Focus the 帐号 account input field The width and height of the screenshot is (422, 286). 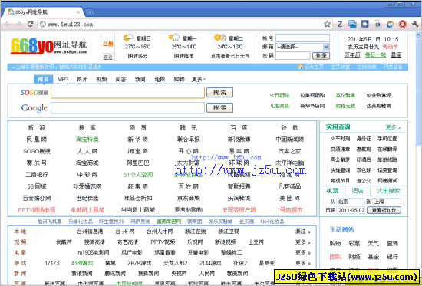point(302,38)
